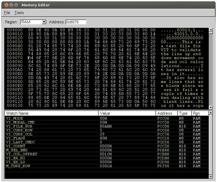The width and height of the screenshot is (217, 182).
Task: Open the File menu
Action: [x=7, y=13]
